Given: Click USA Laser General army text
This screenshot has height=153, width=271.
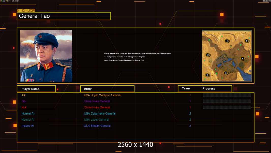Looking at the screenshot, I should [x=96, y=120].
